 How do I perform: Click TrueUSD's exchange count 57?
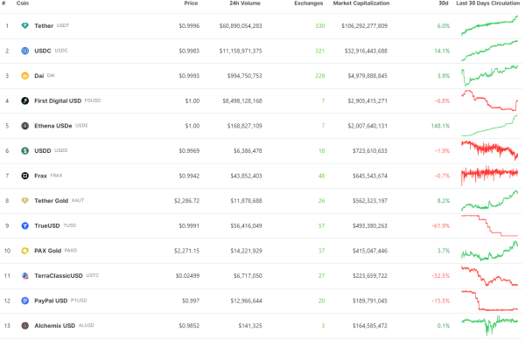click(321, 225)
